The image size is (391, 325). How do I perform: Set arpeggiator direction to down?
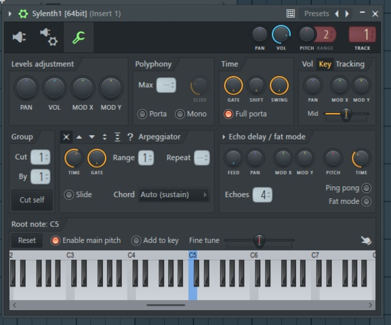point(91,137)
